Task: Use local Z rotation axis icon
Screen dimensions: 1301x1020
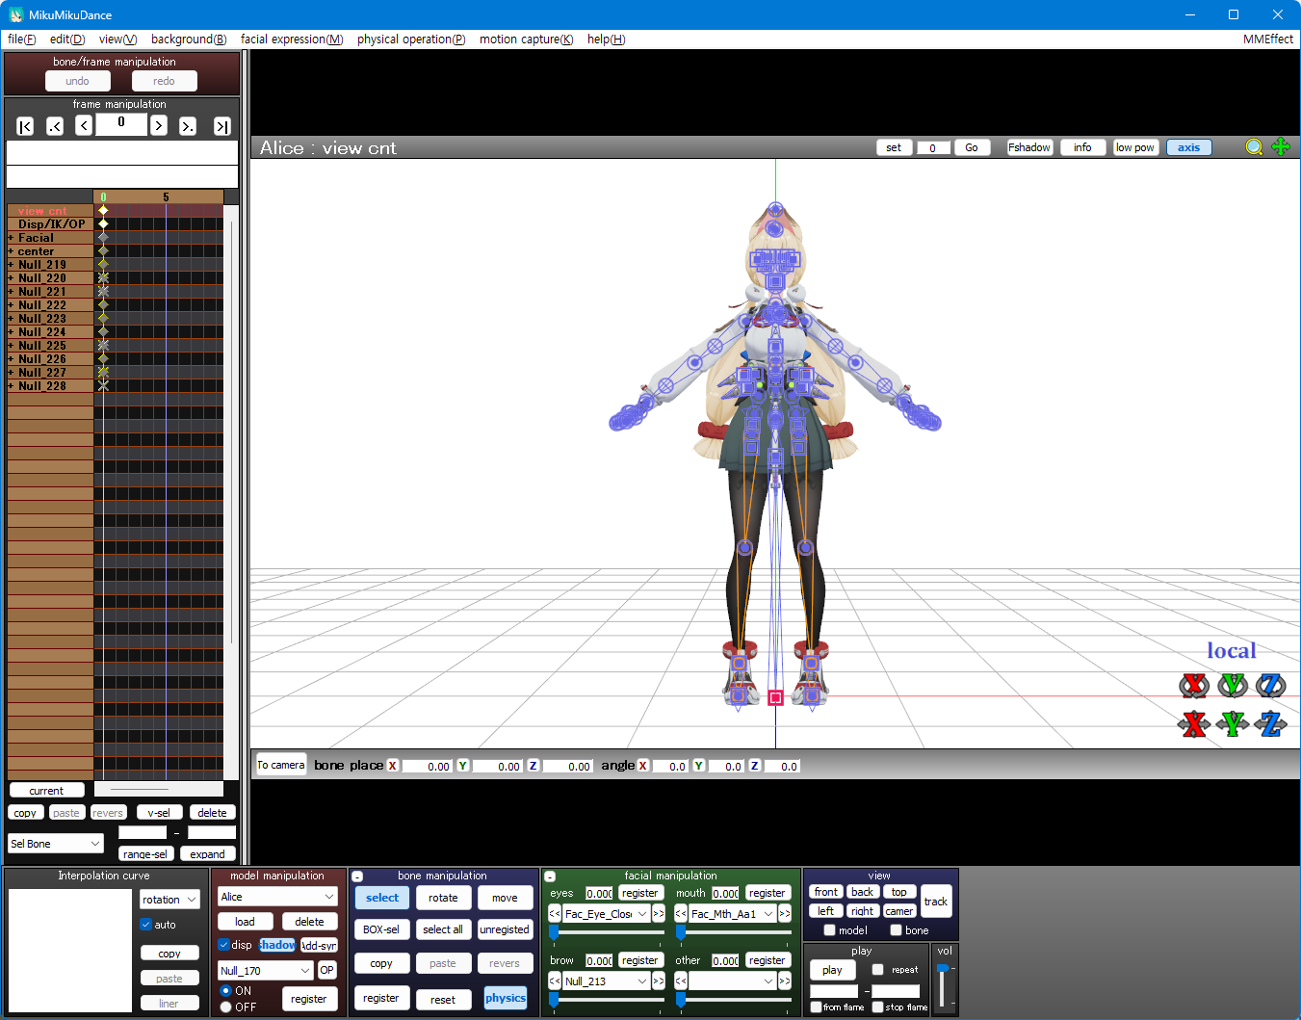Action: [1271, 685]
